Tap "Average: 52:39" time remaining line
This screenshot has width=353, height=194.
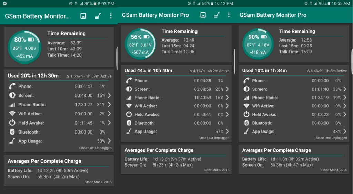click(64, 43)
